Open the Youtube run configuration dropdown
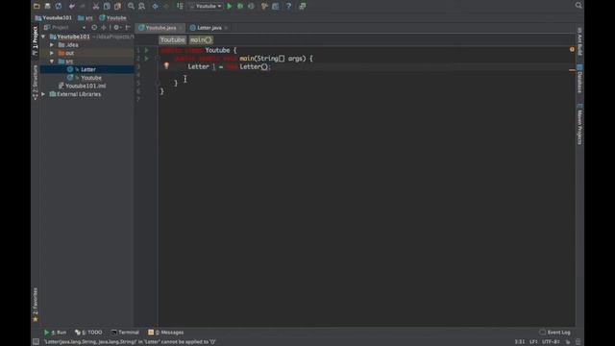Screen dimensions: 615x346 click(x=206, y=6)
